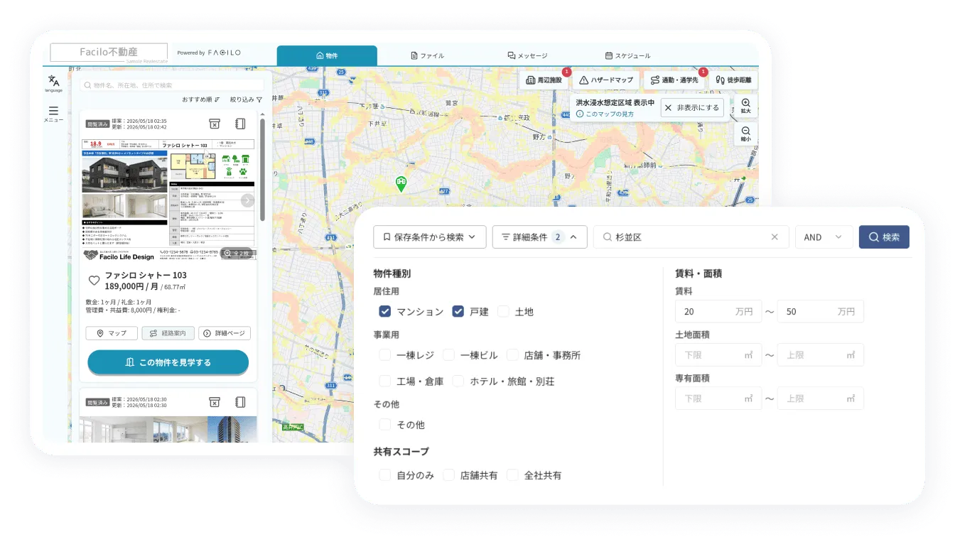Screen dimensions: 955x537
Task: Uncheck the マンション checkbox
Action: [385, 311]
